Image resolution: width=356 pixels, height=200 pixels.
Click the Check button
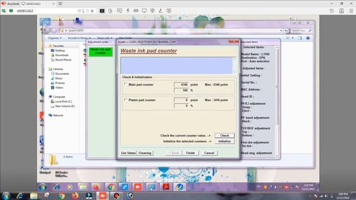pos(225,136)
